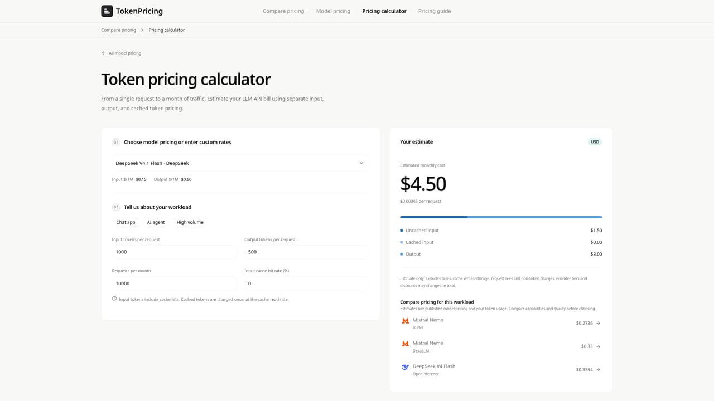Click the info icon beside the cache hits note

(114, 299)
